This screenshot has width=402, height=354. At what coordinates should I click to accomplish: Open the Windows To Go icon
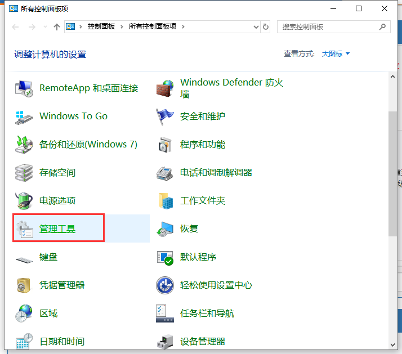[x=24, y=116]
